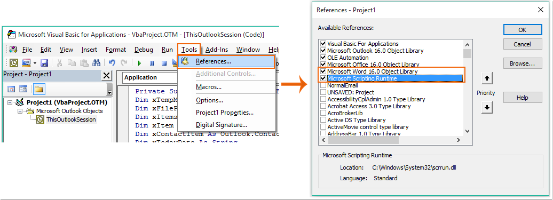The width and height of the screenshot is (553, 200).
Task: Click the Break pause icon in the toolbar
Action: pos(152,63)
